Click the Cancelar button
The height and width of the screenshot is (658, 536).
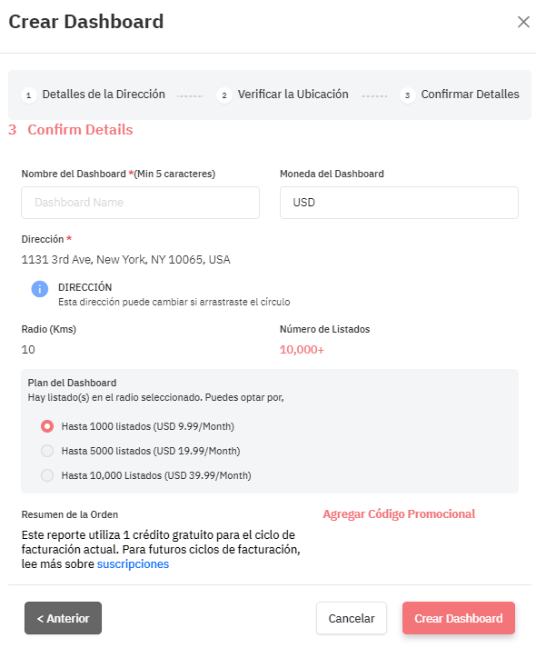(351, 618)
